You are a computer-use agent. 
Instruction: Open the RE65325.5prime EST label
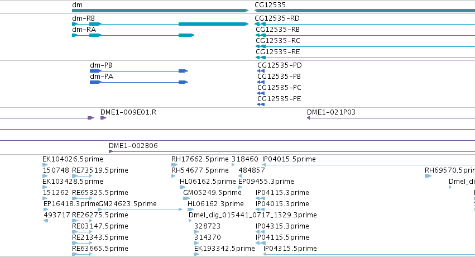pyautogui.click(x=100, y=193)
